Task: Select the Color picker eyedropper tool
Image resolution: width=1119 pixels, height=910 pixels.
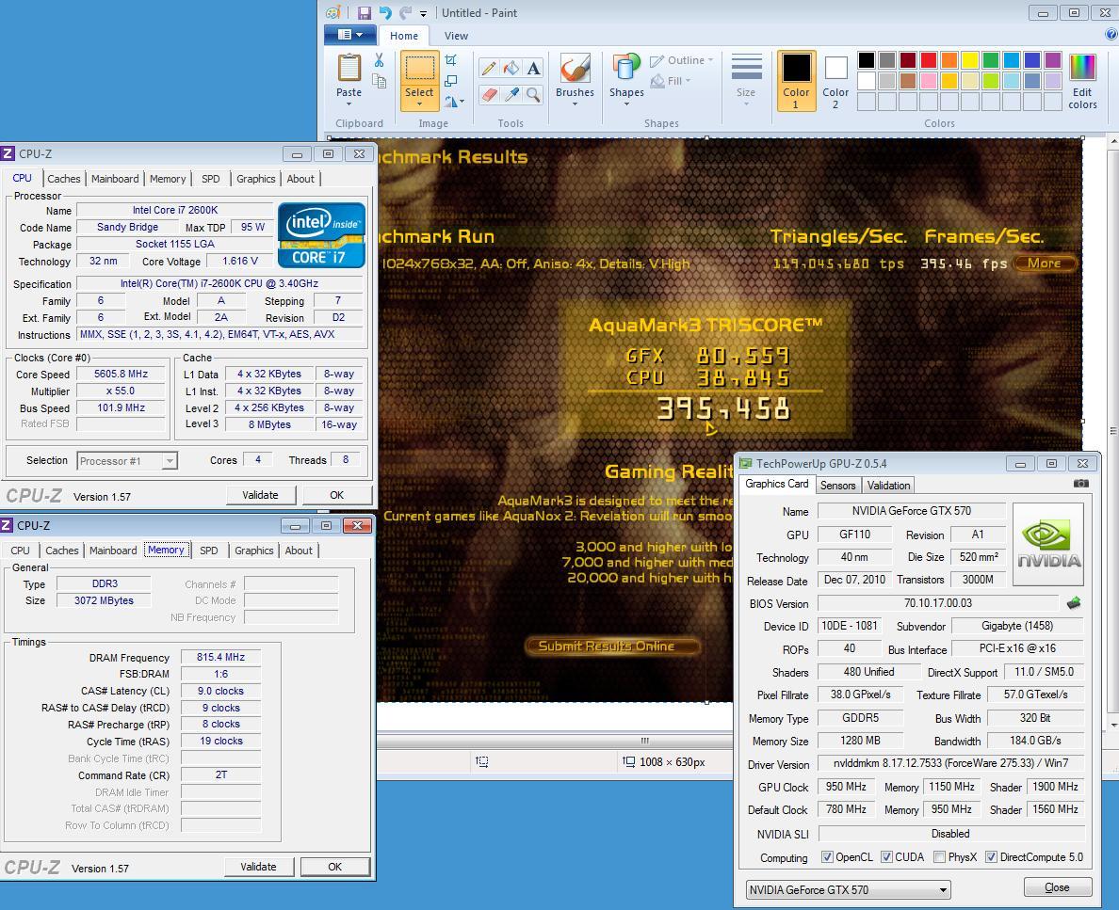Action: [511, 94]
